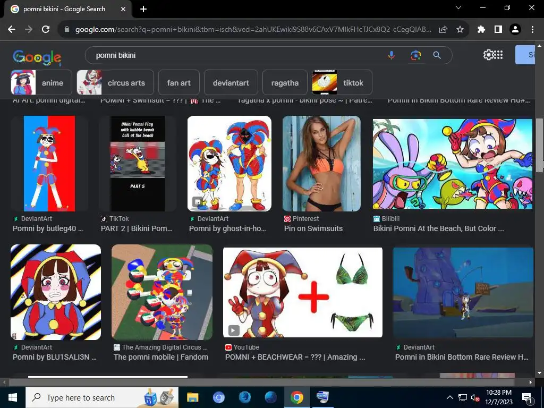
Task: Open the Pomni by butleg40 thumbnail
Action: click(x=49, y=164)
